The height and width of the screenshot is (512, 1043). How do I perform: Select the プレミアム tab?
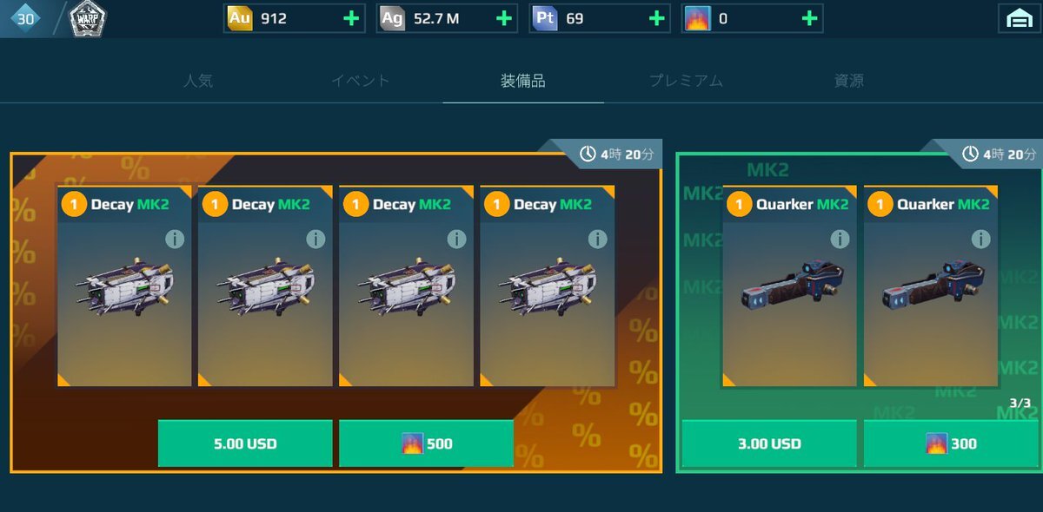[x=686, y=81]
